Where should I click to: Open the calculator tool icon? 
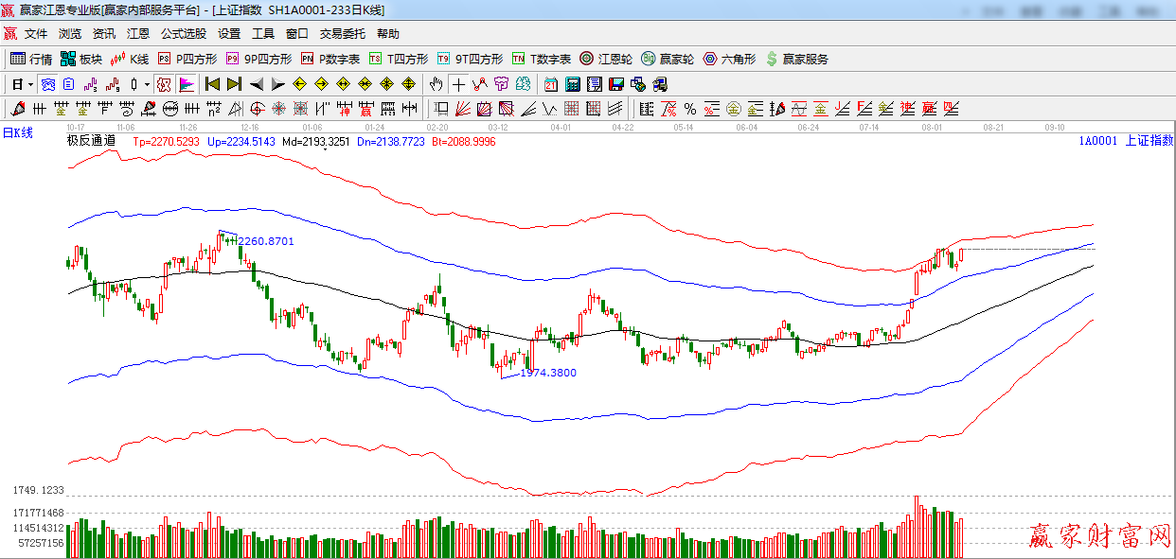573,84
